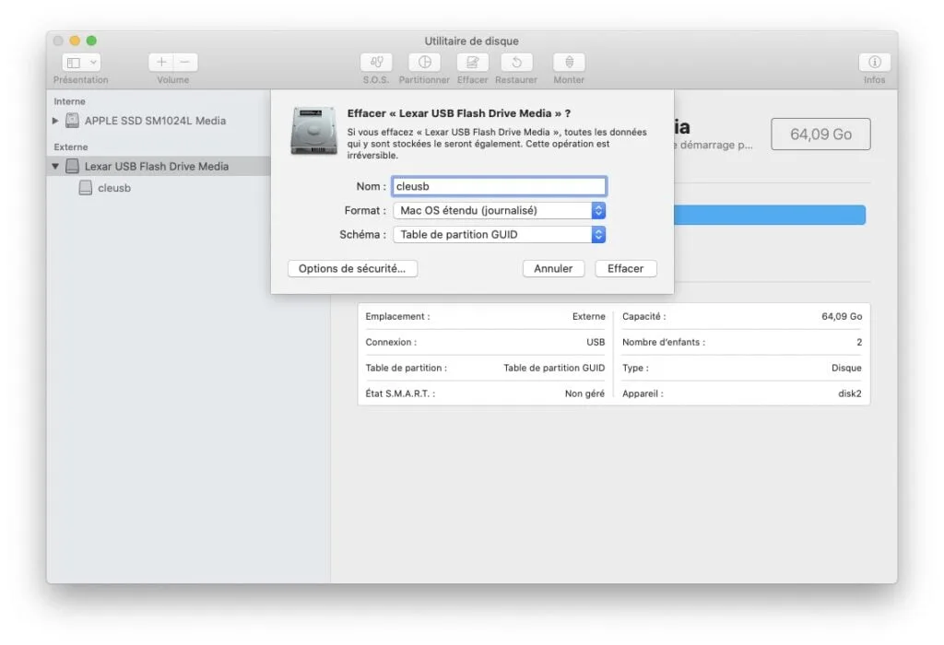Click the yellow minimize window button
The width and height of the screenshot is (944, 645).
[x=75, y=41]
